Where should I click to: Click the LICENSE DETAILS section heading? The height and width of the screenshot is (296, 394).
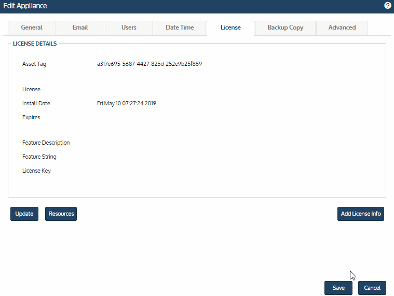[x=35, y=44]
